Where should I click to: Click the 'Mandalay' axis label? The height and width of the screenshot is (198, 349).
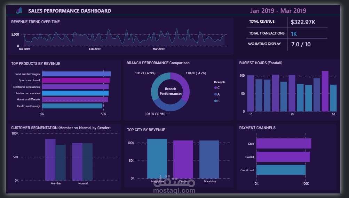[210, 182]
